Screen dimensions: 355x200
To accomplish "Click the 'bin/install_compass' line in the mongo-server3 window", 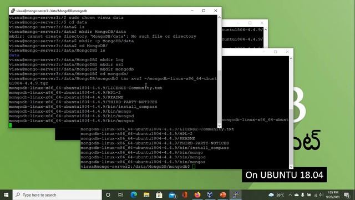I will tap(83, 107).
